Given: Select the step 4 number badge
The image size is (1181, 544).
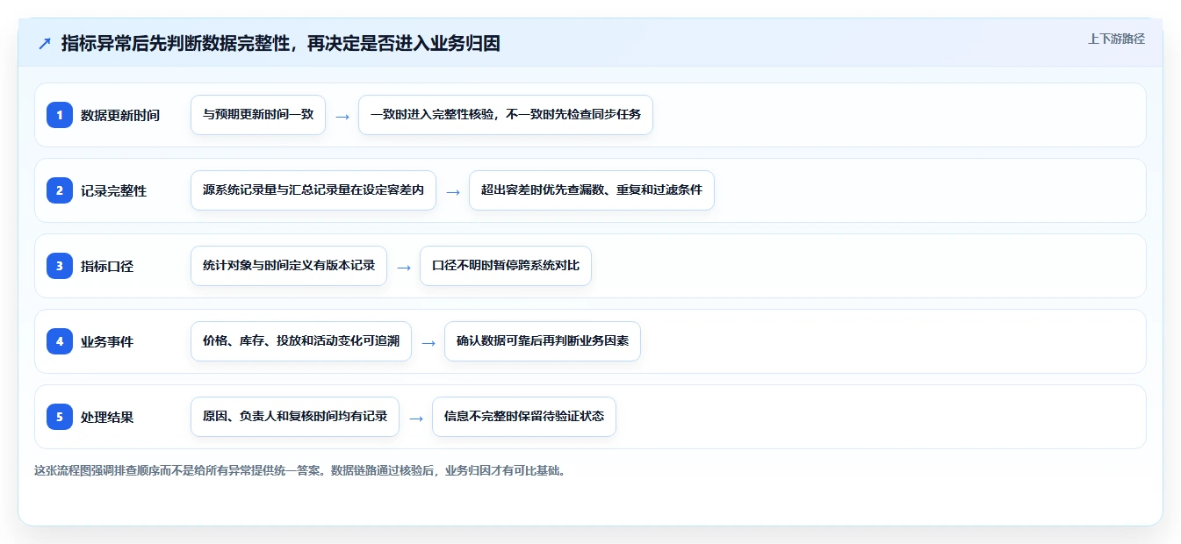Looking at the screenshot, I should coord(60,341).
